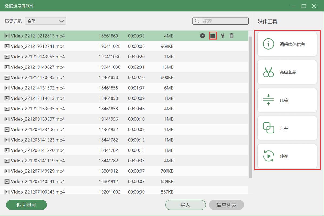Screen dimensions: 324x216
Task: Launch the 合并 merge tool
Action: [x=287, y=128]
